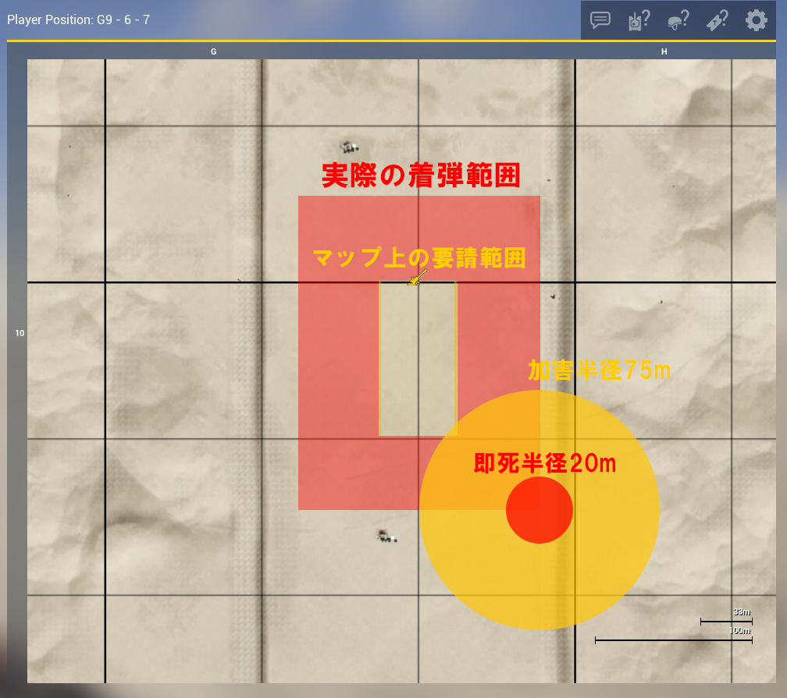Click the yellow マップ上の要請範囲 label
Viewport: 787px width, 698px height.
click(x=418, y=258)
